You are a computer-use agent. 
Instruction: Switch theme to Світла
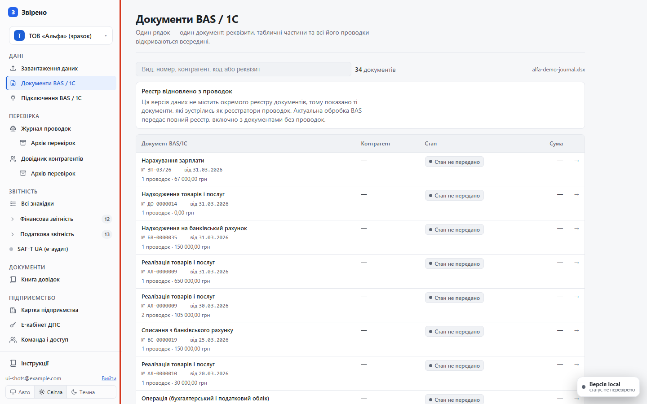[x=51, y=392]
